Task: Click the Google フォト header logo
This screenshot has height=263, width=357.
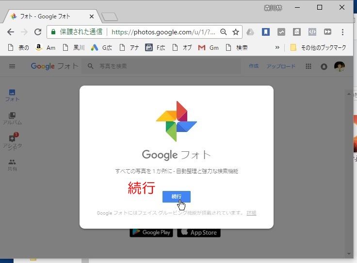Action: (55, 66)
